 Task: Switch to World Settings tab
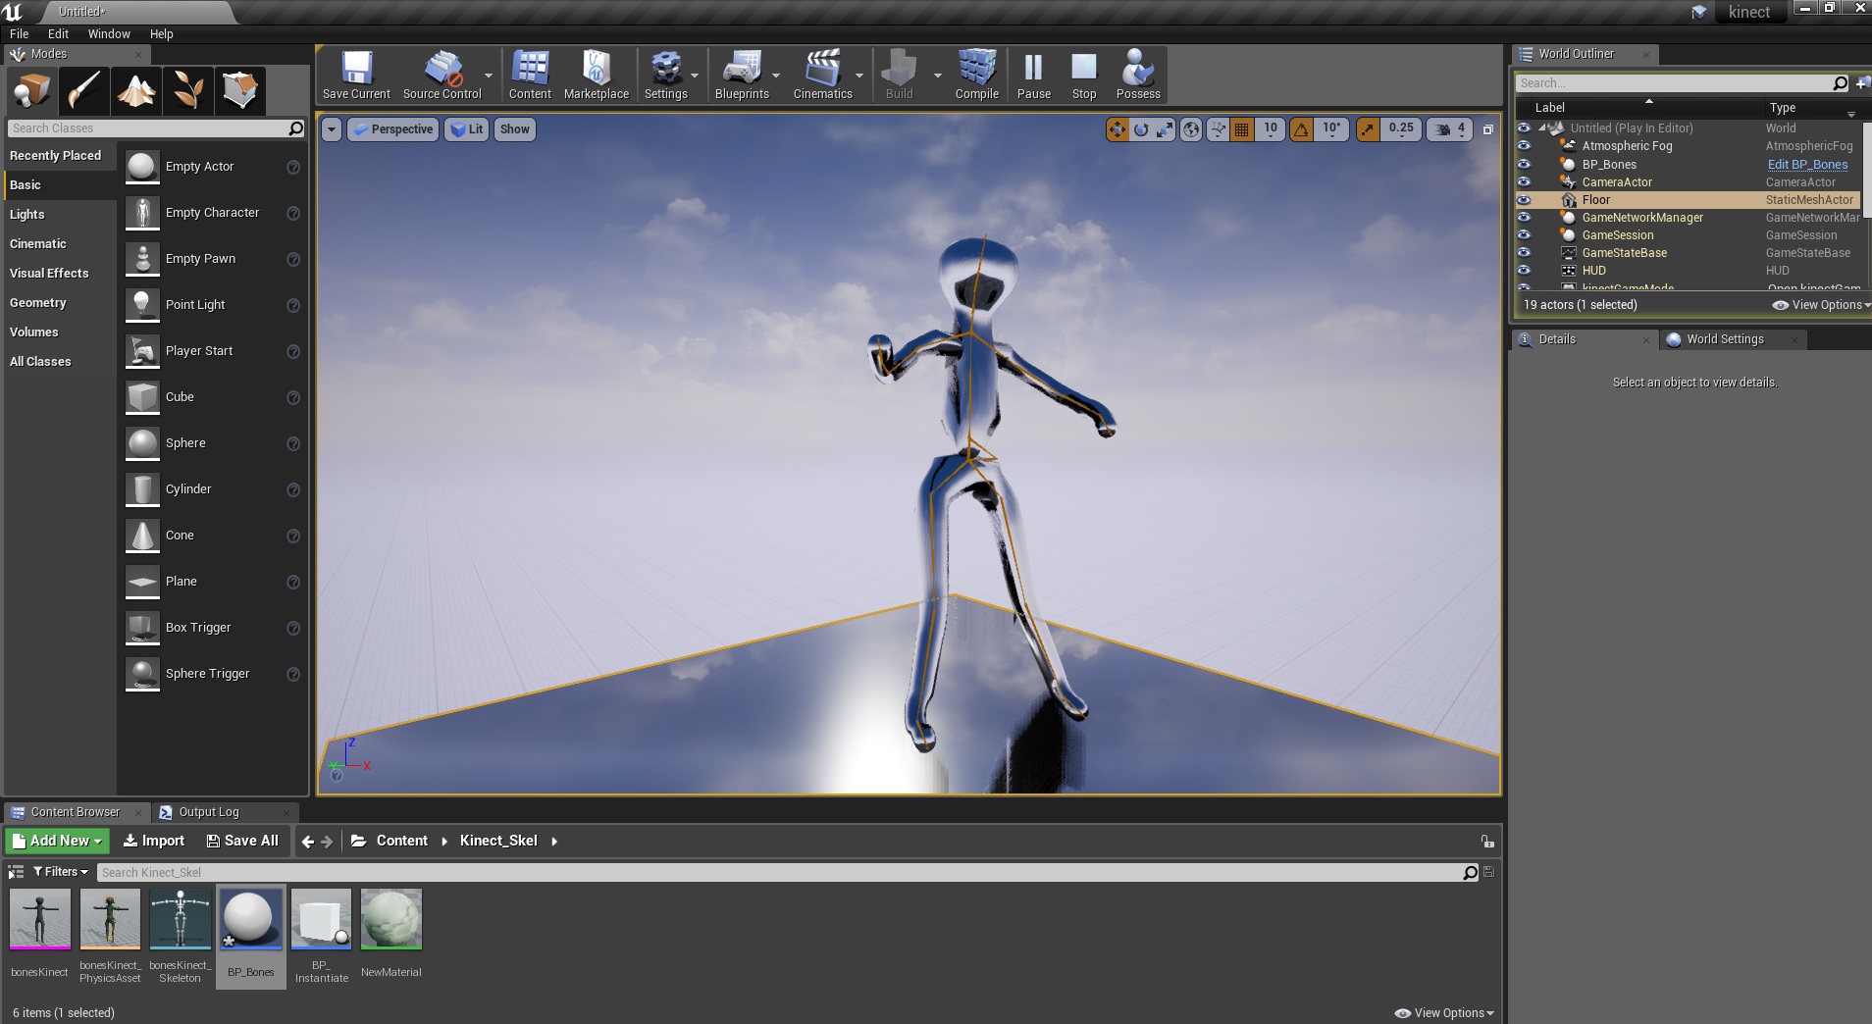pos(1725,339)
